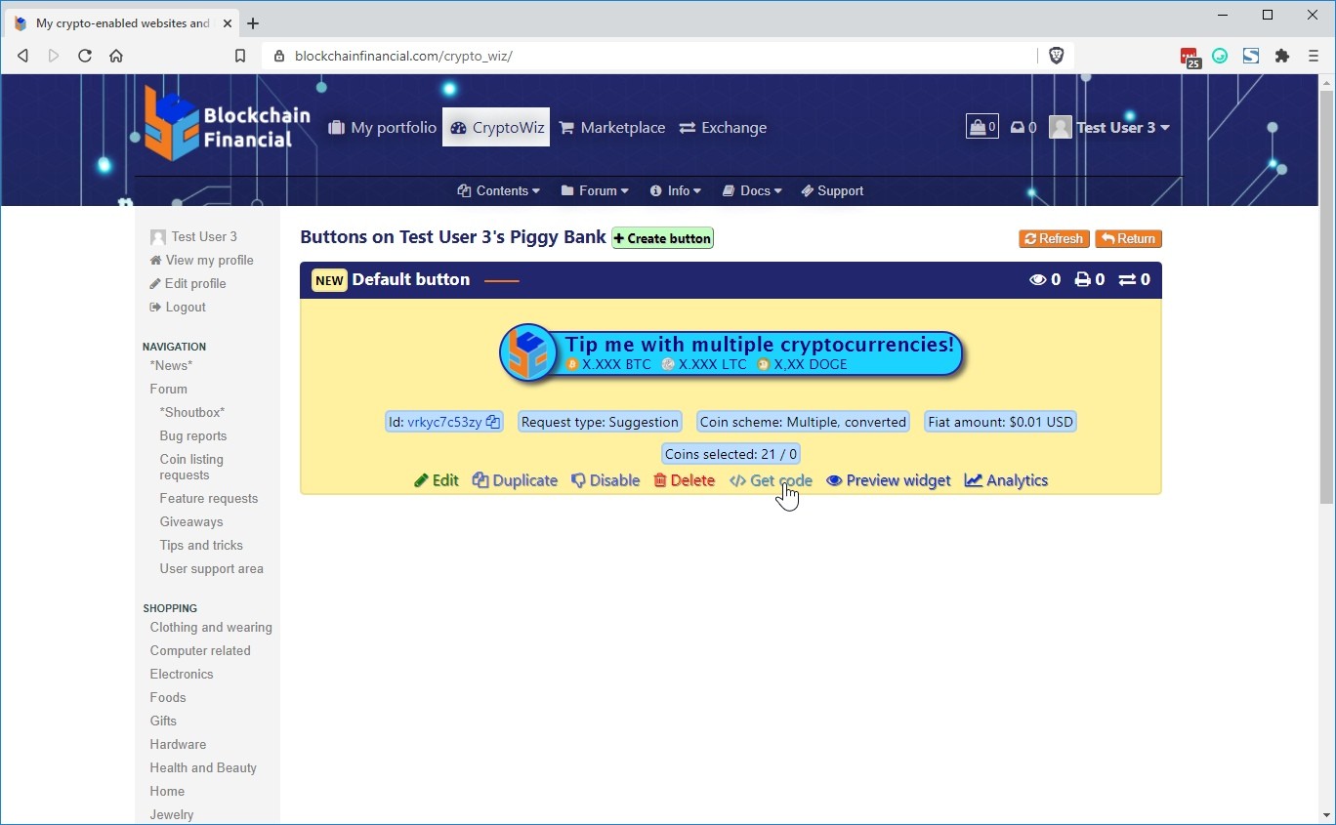Screen dimensions: 1336x825
Task: Open Bug reports in the sidebar
Action: pos(192,435)
